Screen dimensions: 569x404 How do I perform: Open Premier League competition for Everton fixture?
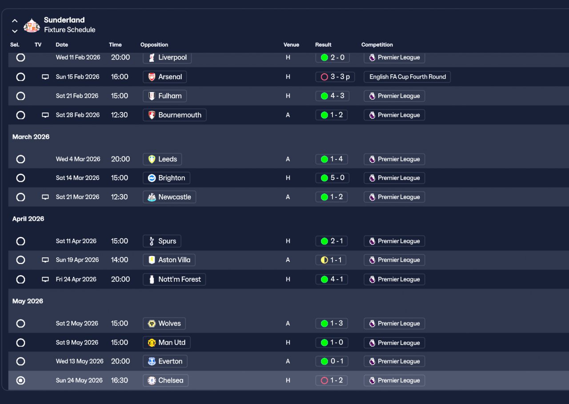click(394, 361)
